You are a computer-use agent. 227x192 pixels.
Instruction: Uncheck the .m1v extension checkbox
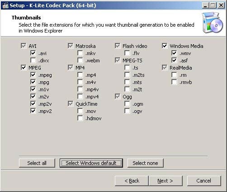click(x=33, y=89)
